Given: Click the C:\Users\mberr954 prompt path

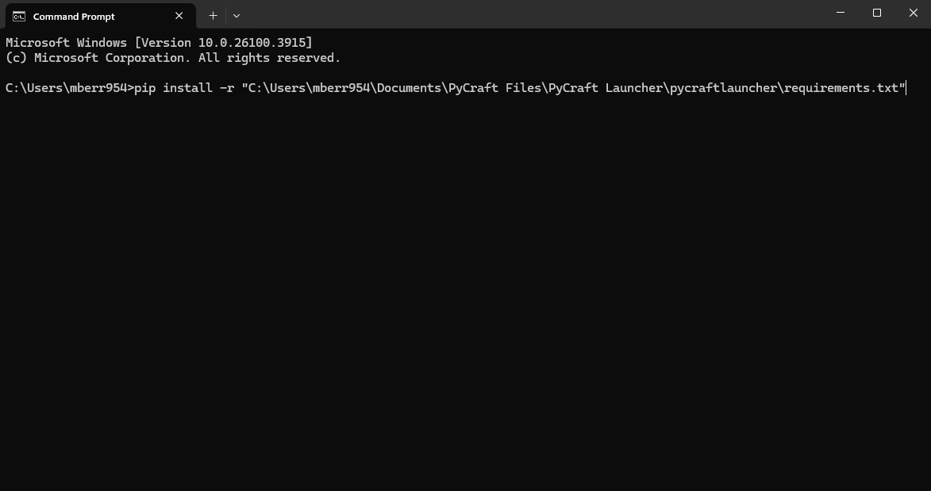Looking at the screenshot, I should (66, 88).
